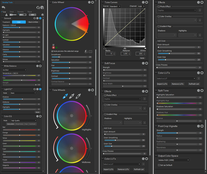
Task: Click the green plus to add color range
Action: [x=57, y=48]
